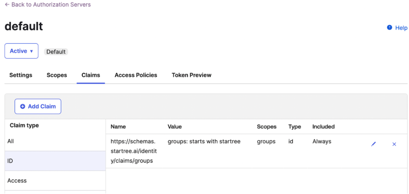Image resolution: width=409 pixels, height=194 pixels.
Task: Click the Scopes column header
Action: pos(267,127)
